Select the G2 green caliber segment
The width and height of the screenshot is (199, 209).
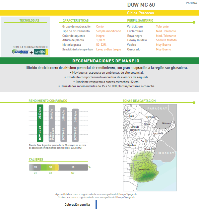tap(50, 167)
